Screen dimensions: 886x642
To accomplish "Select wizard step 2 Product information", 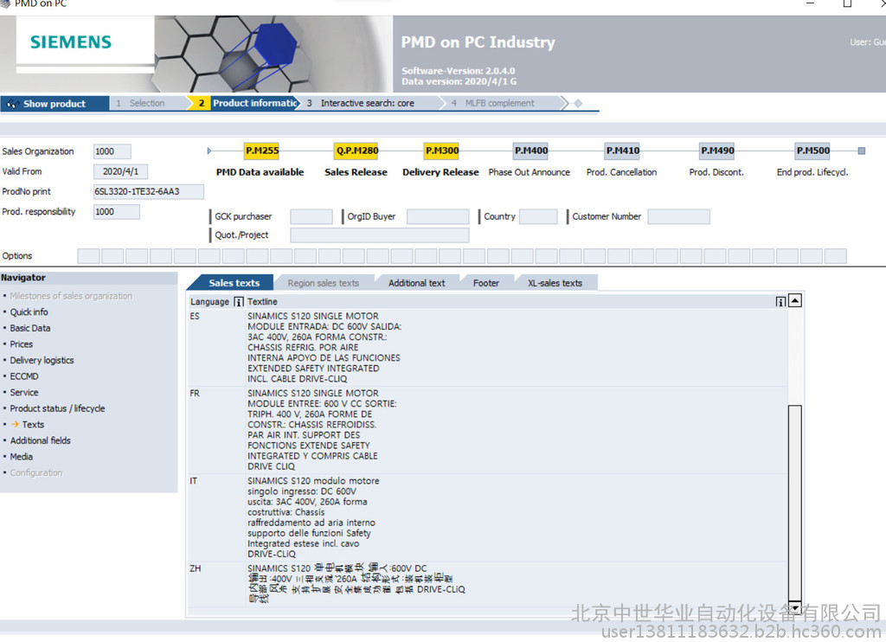I will point(247,104).
